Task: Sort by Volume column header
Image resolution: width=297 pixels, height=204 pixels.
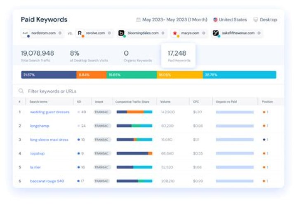Action: (x=165, y=102)
